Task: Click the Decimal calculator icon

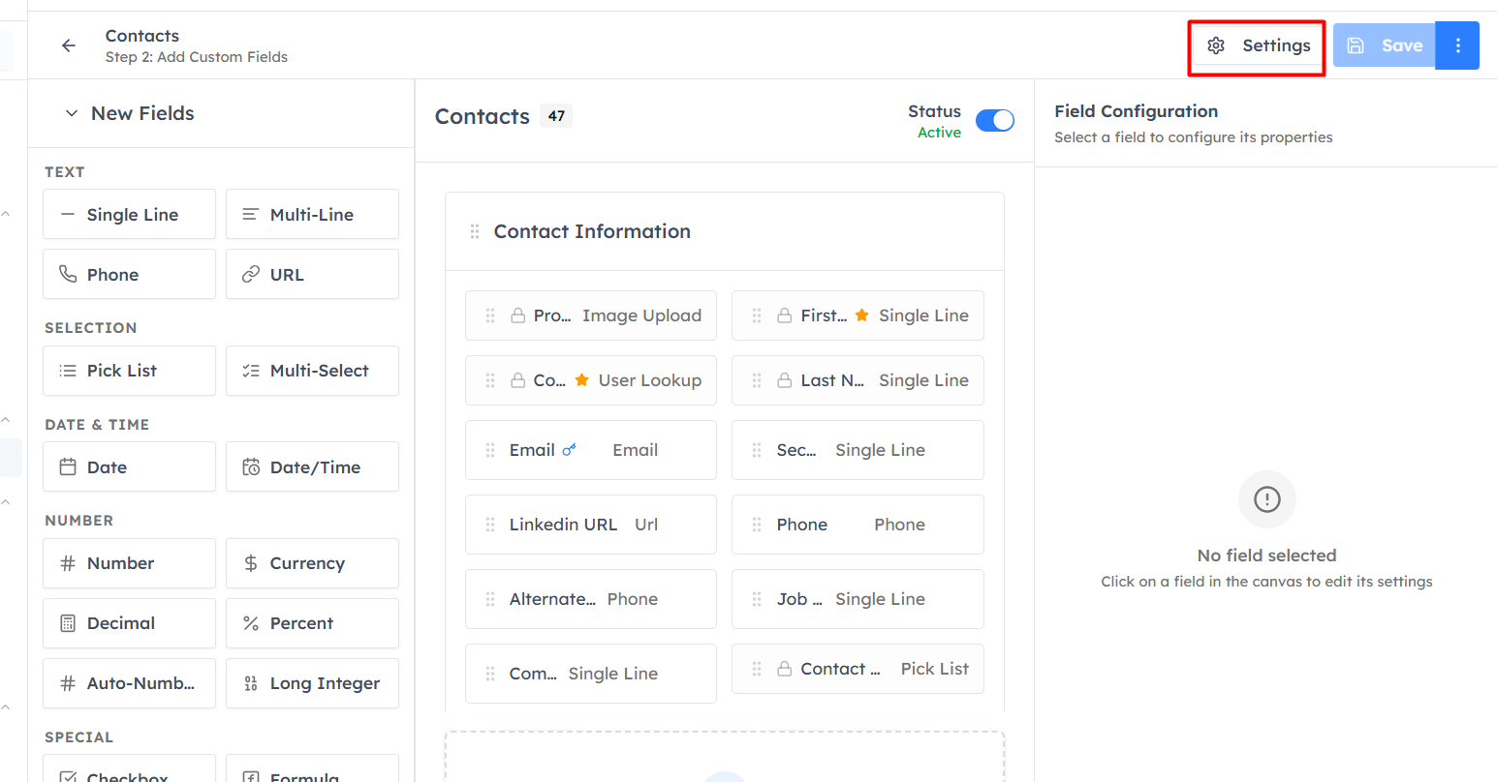Action: pyautogui.click(x=68, y=622)
